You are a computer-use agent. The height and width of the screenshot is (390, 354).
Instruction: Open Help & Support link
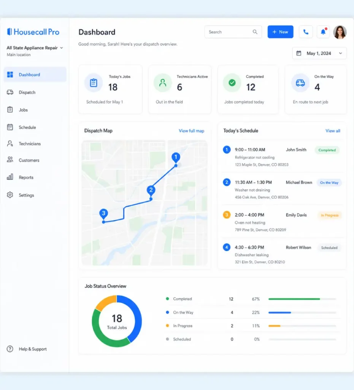click(x=33, y=349)
